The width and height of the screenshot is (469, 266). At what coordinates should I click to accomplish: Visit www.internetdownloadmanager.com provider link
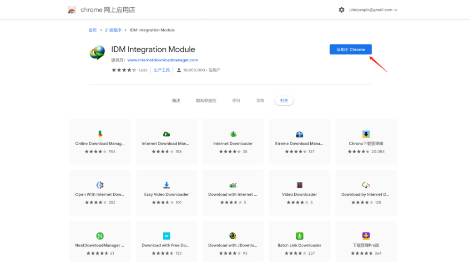163,60
